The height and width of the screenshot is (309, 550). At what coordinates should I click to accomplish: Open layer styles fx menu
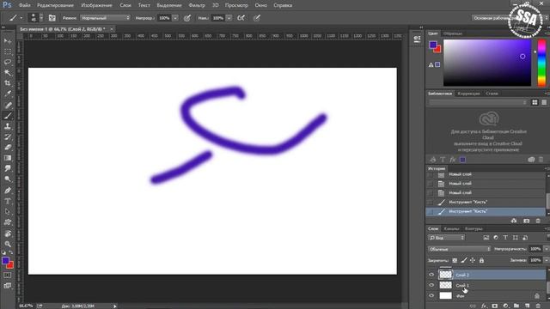coord(484,306)
